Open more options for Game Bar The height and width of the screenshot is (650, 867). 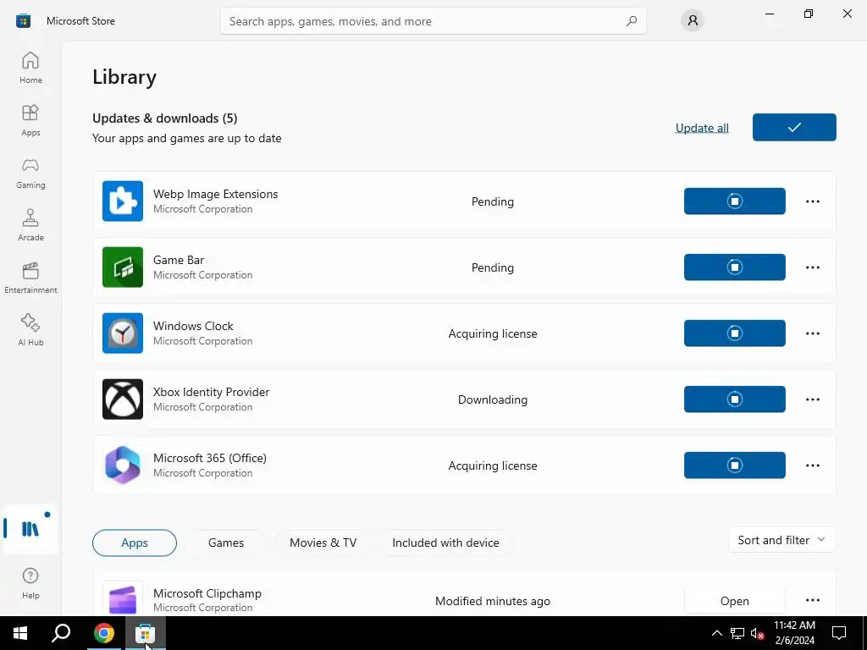pos(812,267)
